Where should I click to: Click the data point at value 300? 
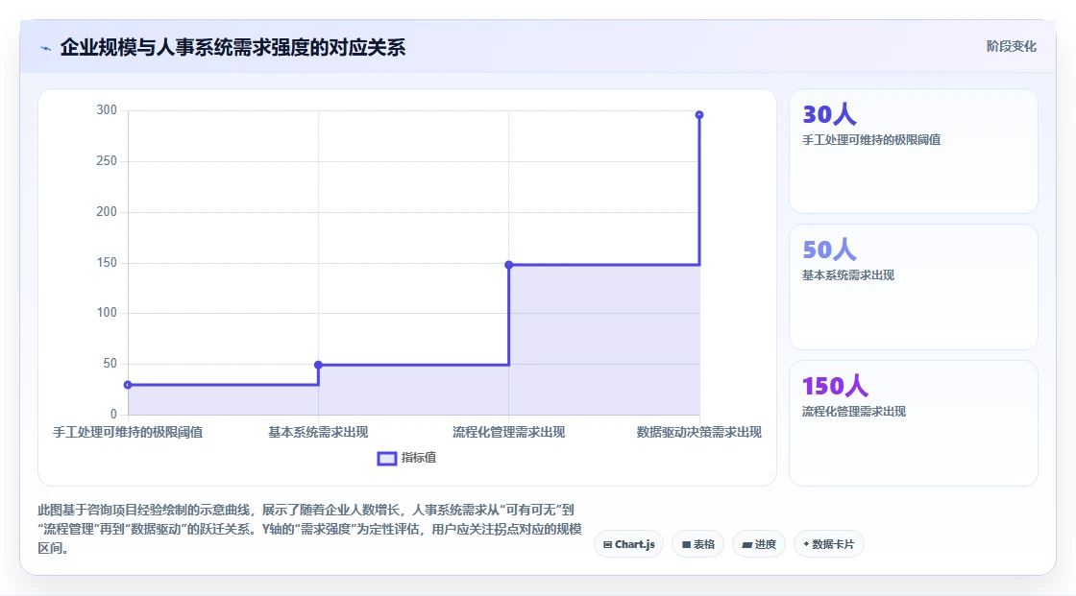pos(699,114)
